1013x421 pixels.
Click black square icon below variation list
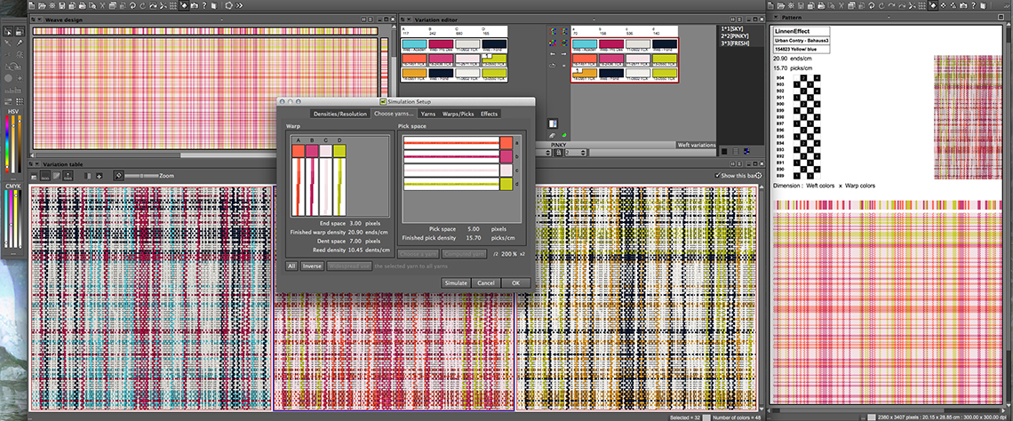click(x=724, y=151)
